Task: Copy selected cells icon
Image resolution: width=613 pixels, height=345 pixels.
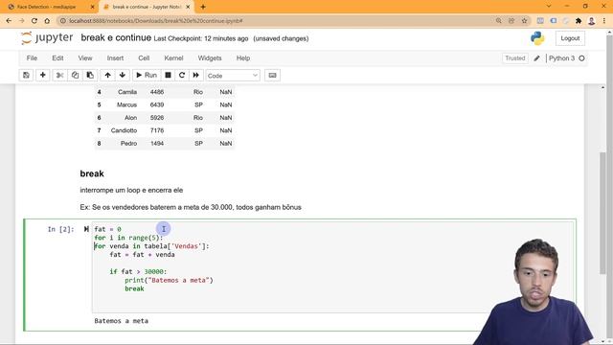Action: point(75,75)
